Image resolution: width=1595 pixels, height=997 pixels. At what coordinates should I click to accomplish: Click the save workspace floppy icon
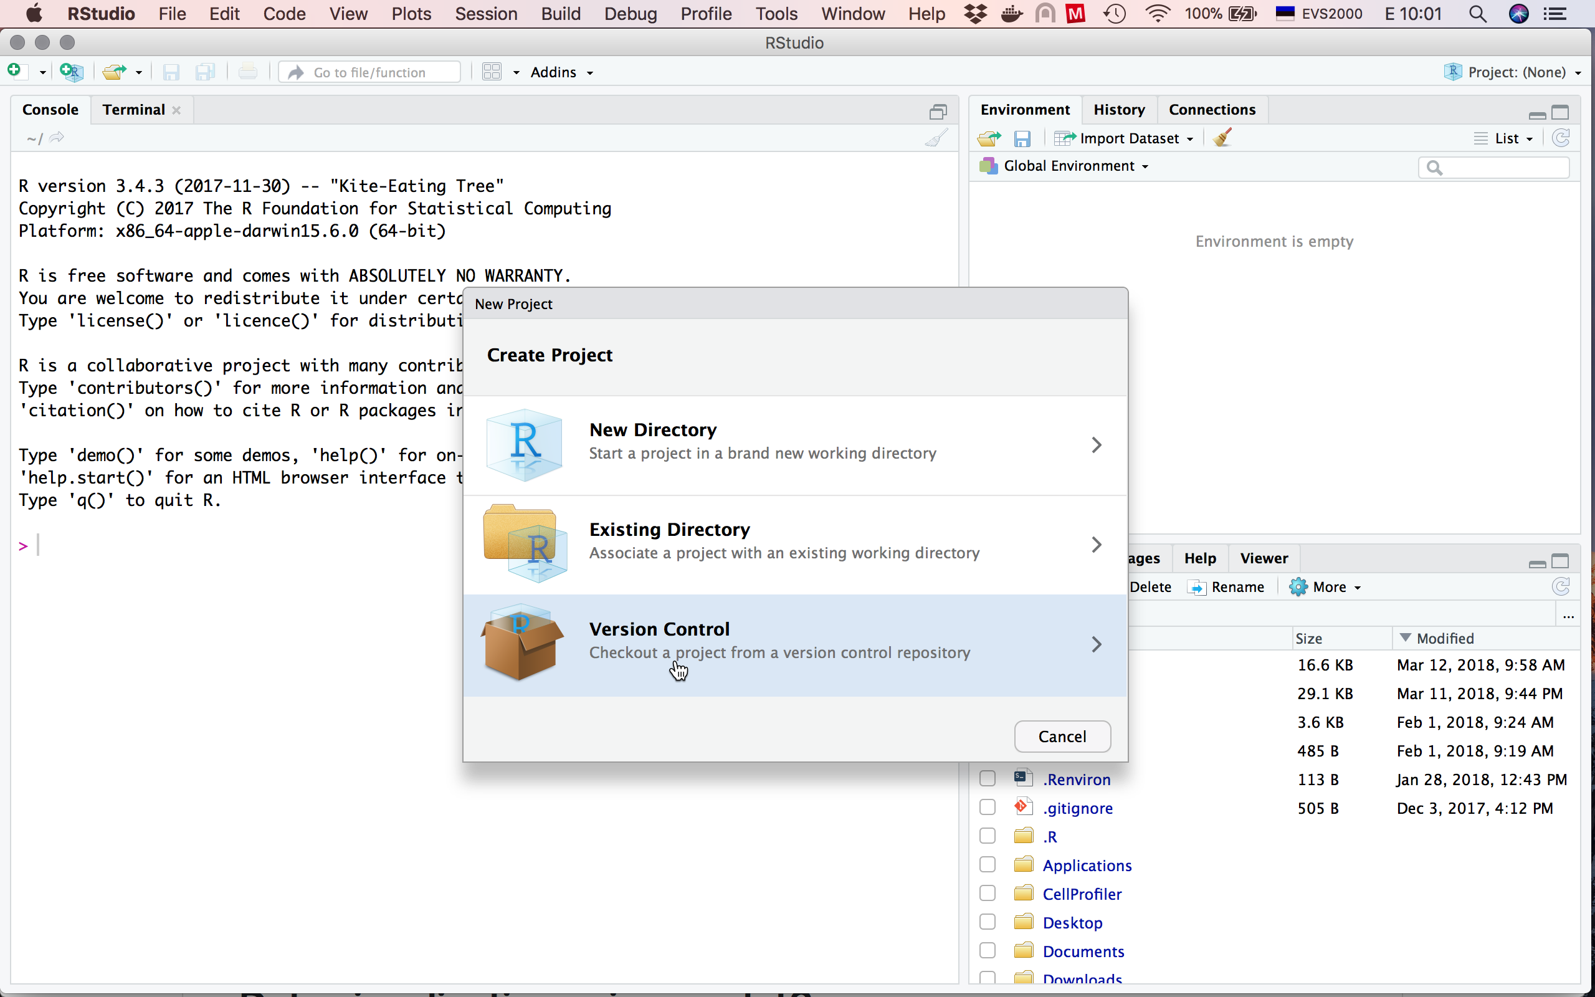click(1022, 138)
